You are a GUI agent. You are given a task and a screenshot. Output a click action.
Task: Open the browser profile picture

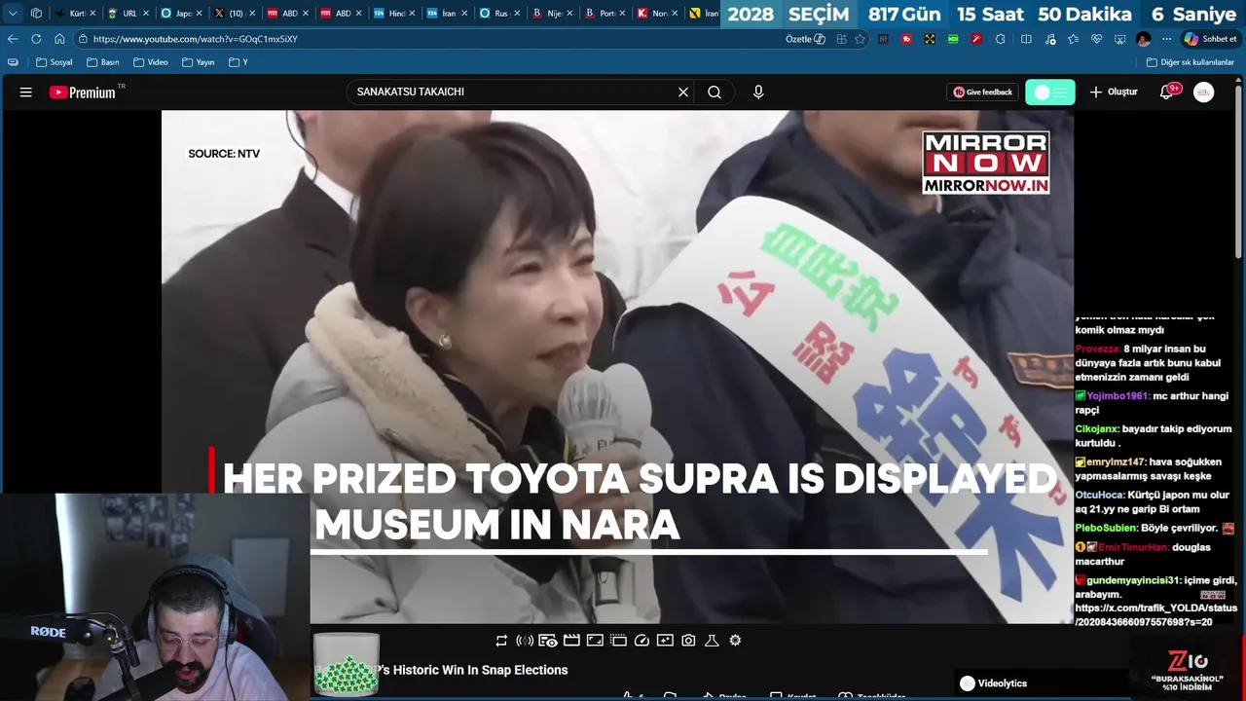[1144, 39]
